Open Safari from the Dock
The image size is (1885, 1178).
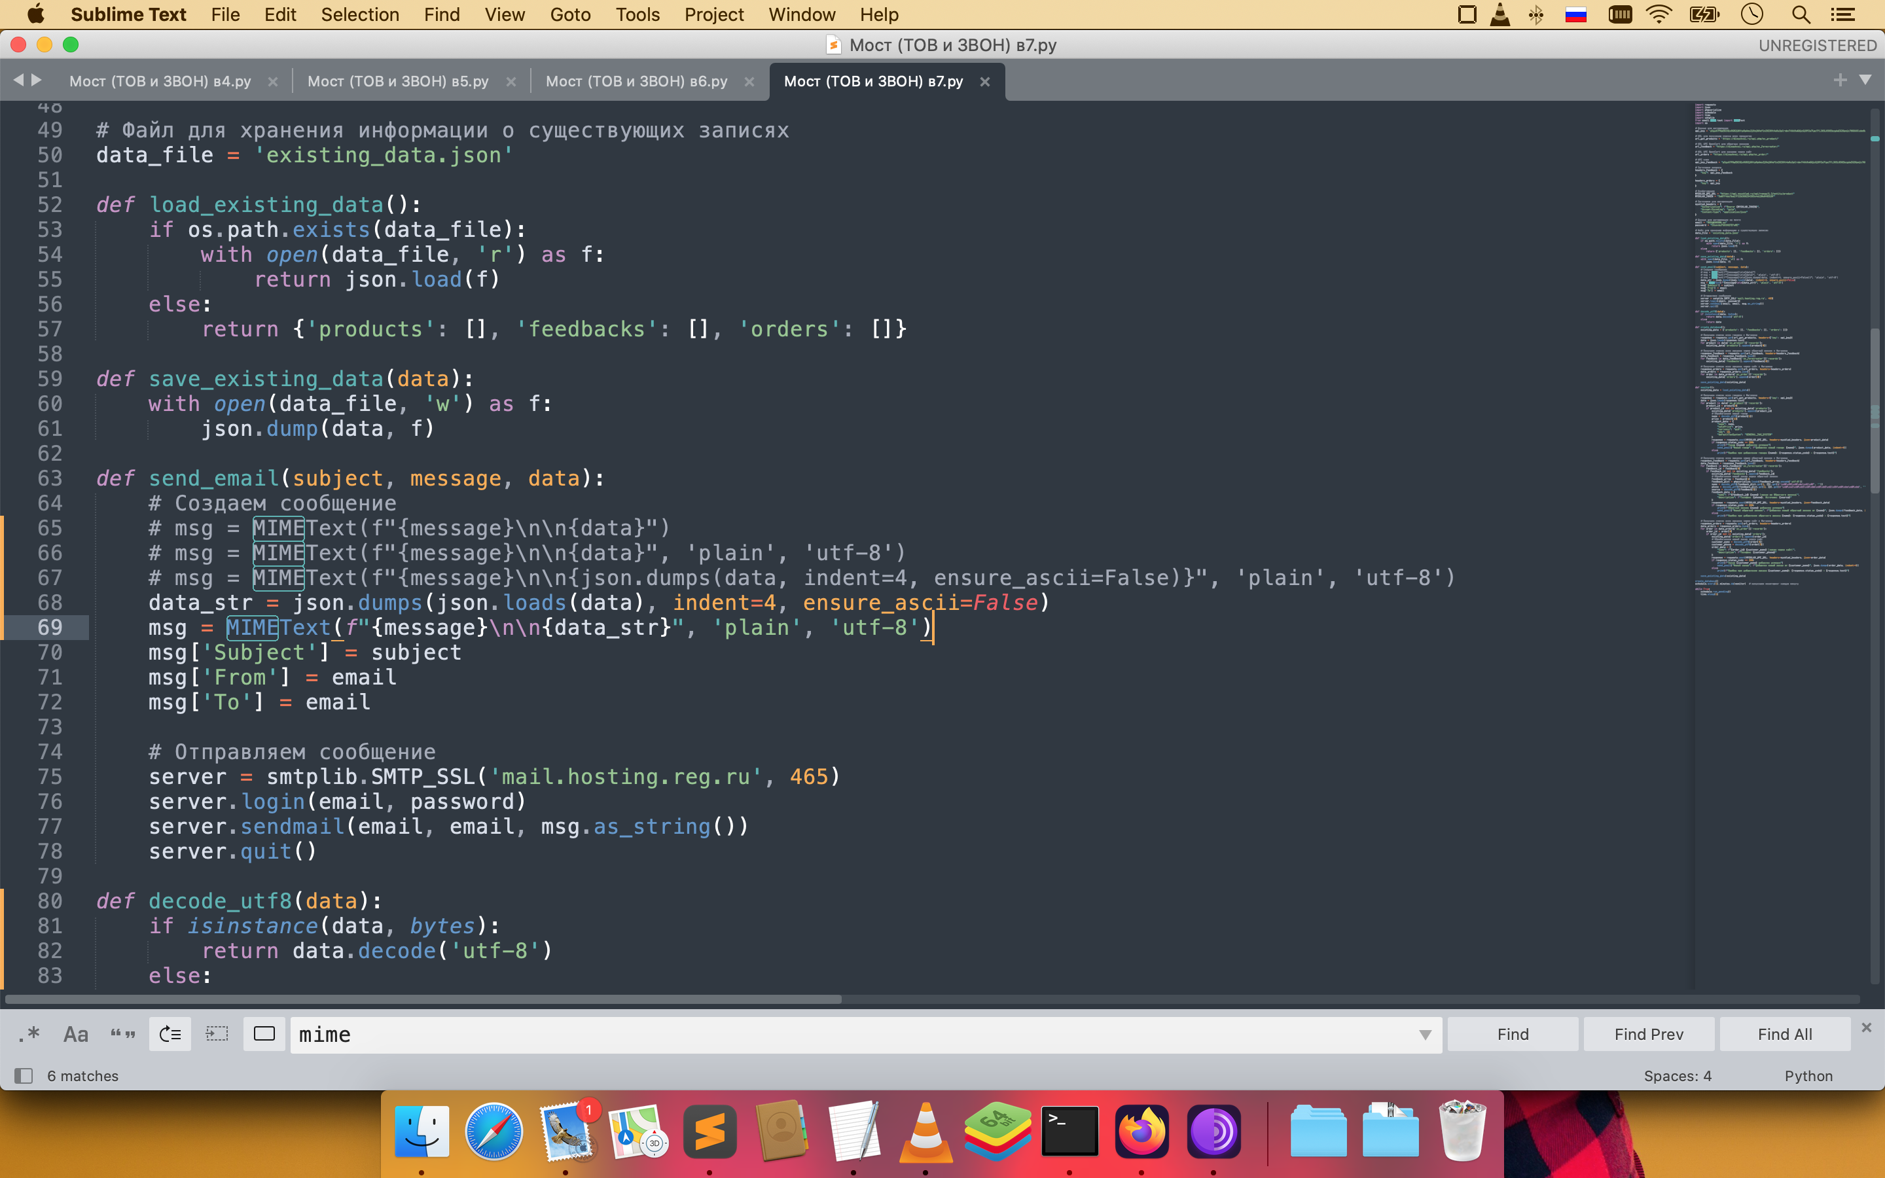tap(494, 1132)
